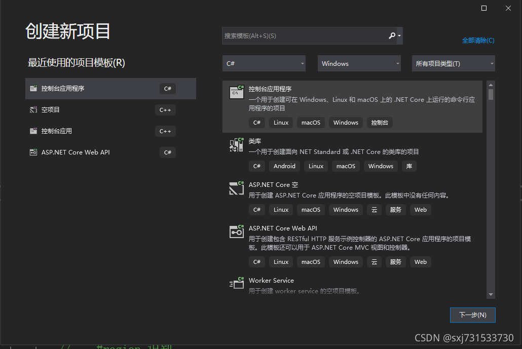Select 控制台应用 in recent templates list
Screen dimensions: 522x349
(x=110, y=131)
